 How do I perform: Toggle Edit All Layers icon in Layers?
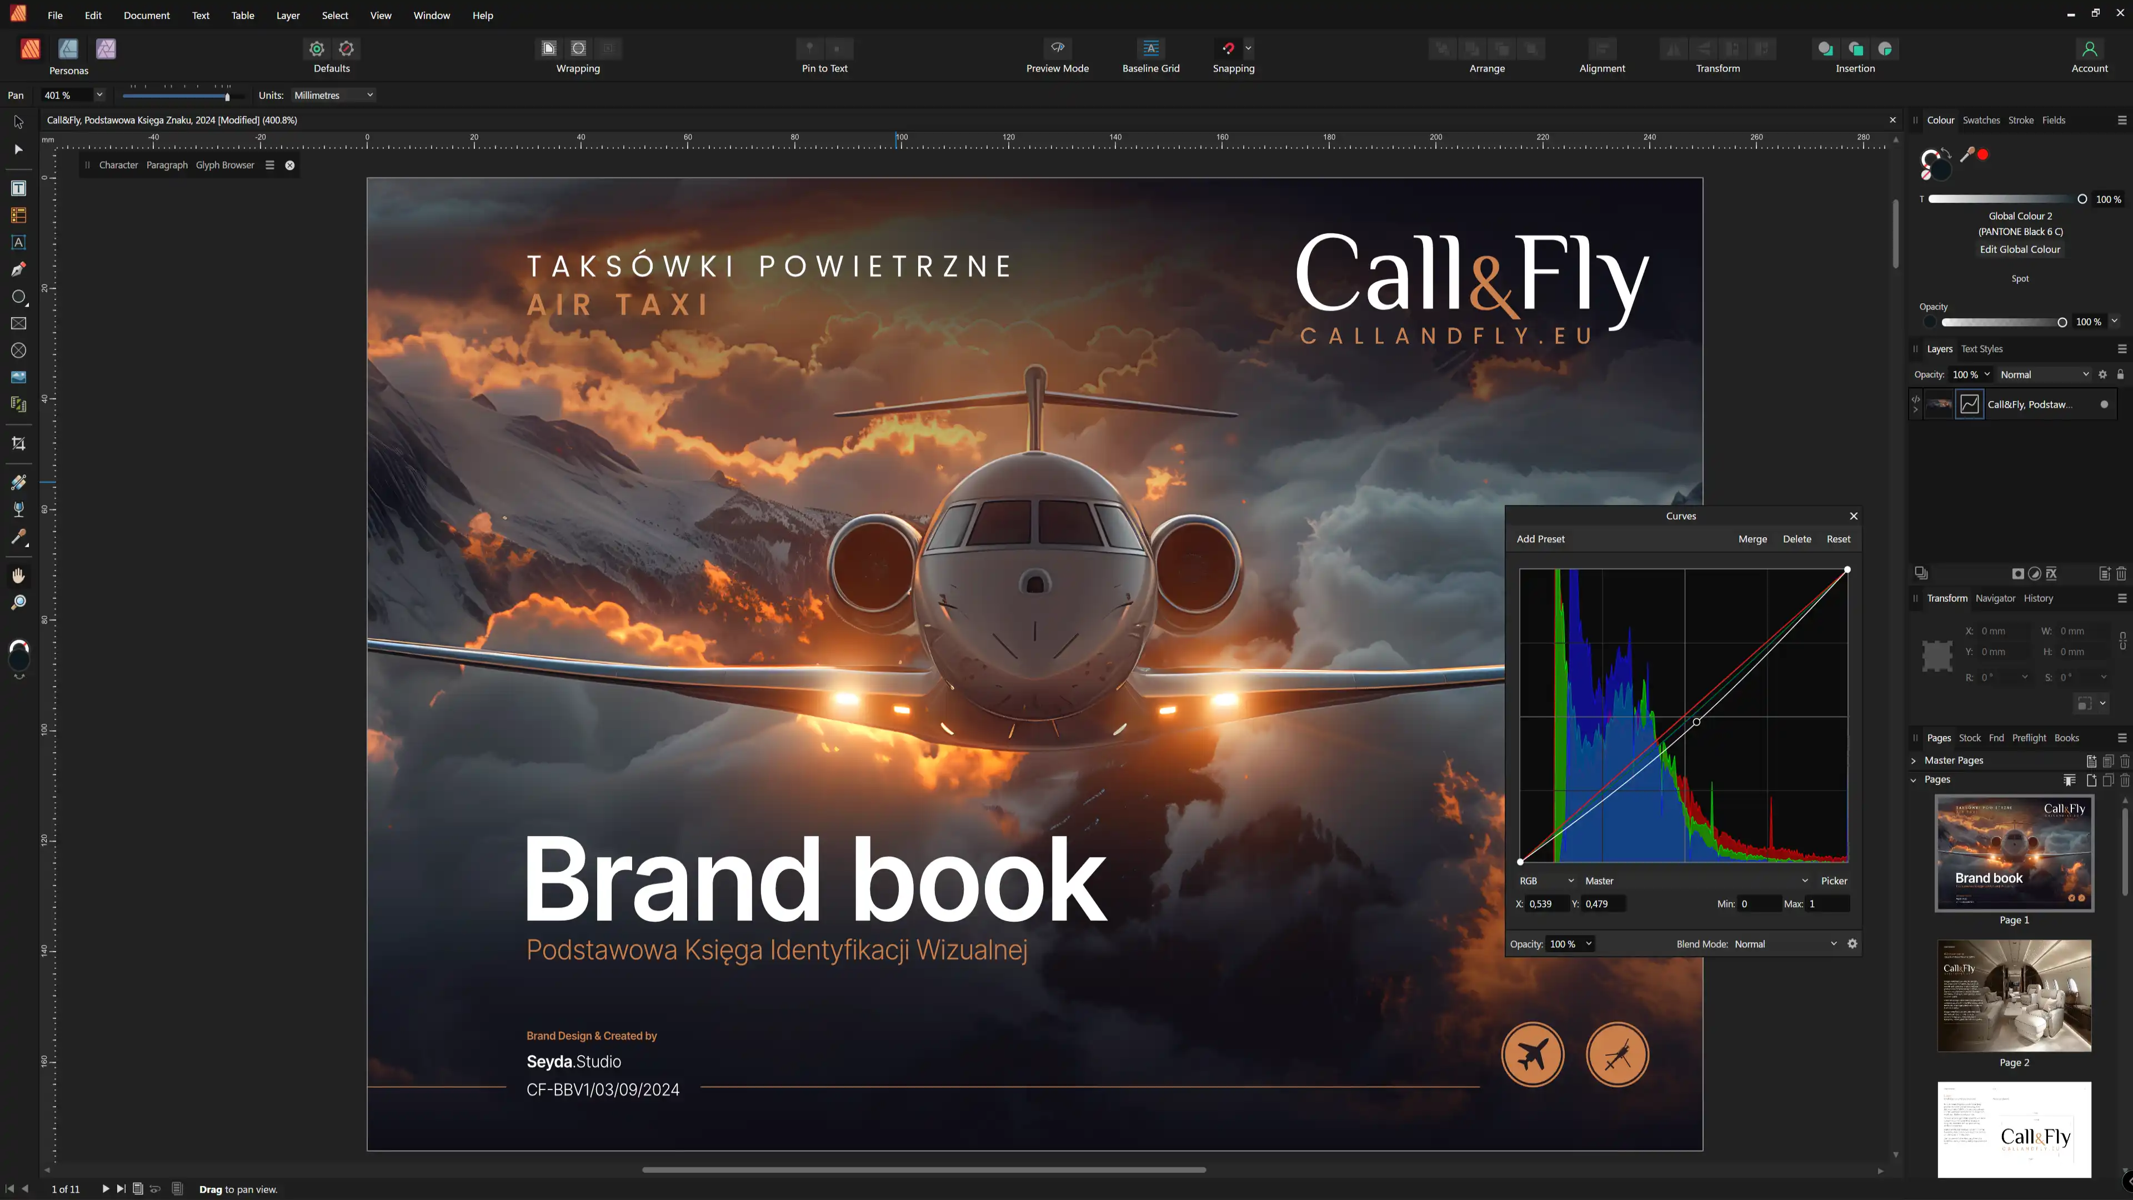[x=1921, y=574]
